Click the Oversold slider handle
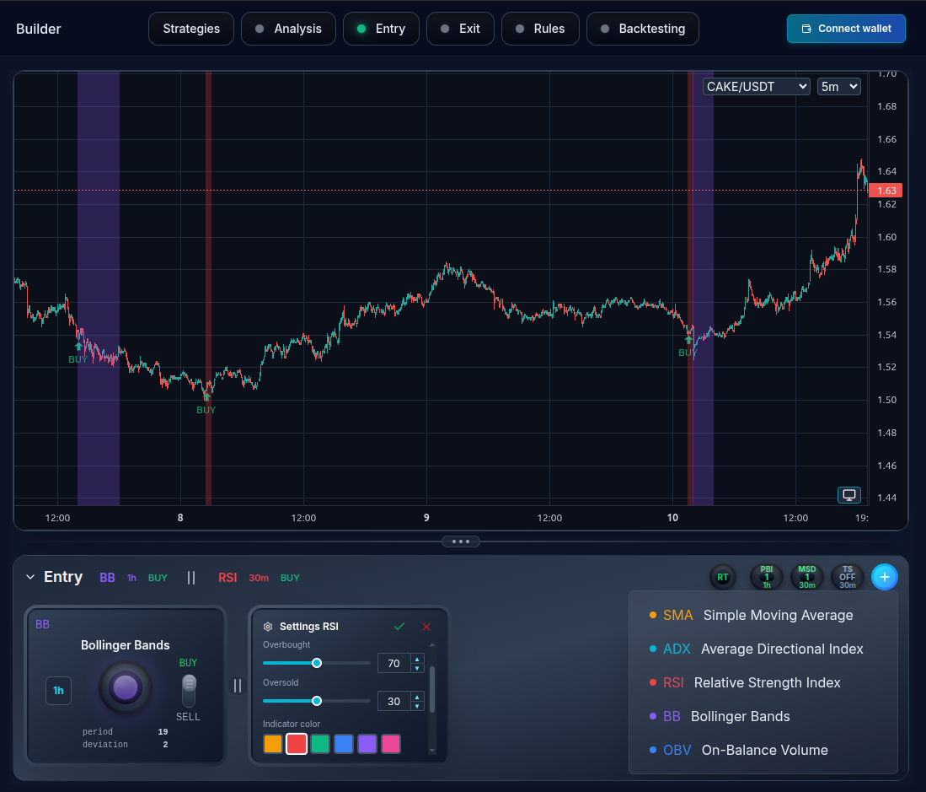Screen dimensions: 926x792 tap(317, 701)
